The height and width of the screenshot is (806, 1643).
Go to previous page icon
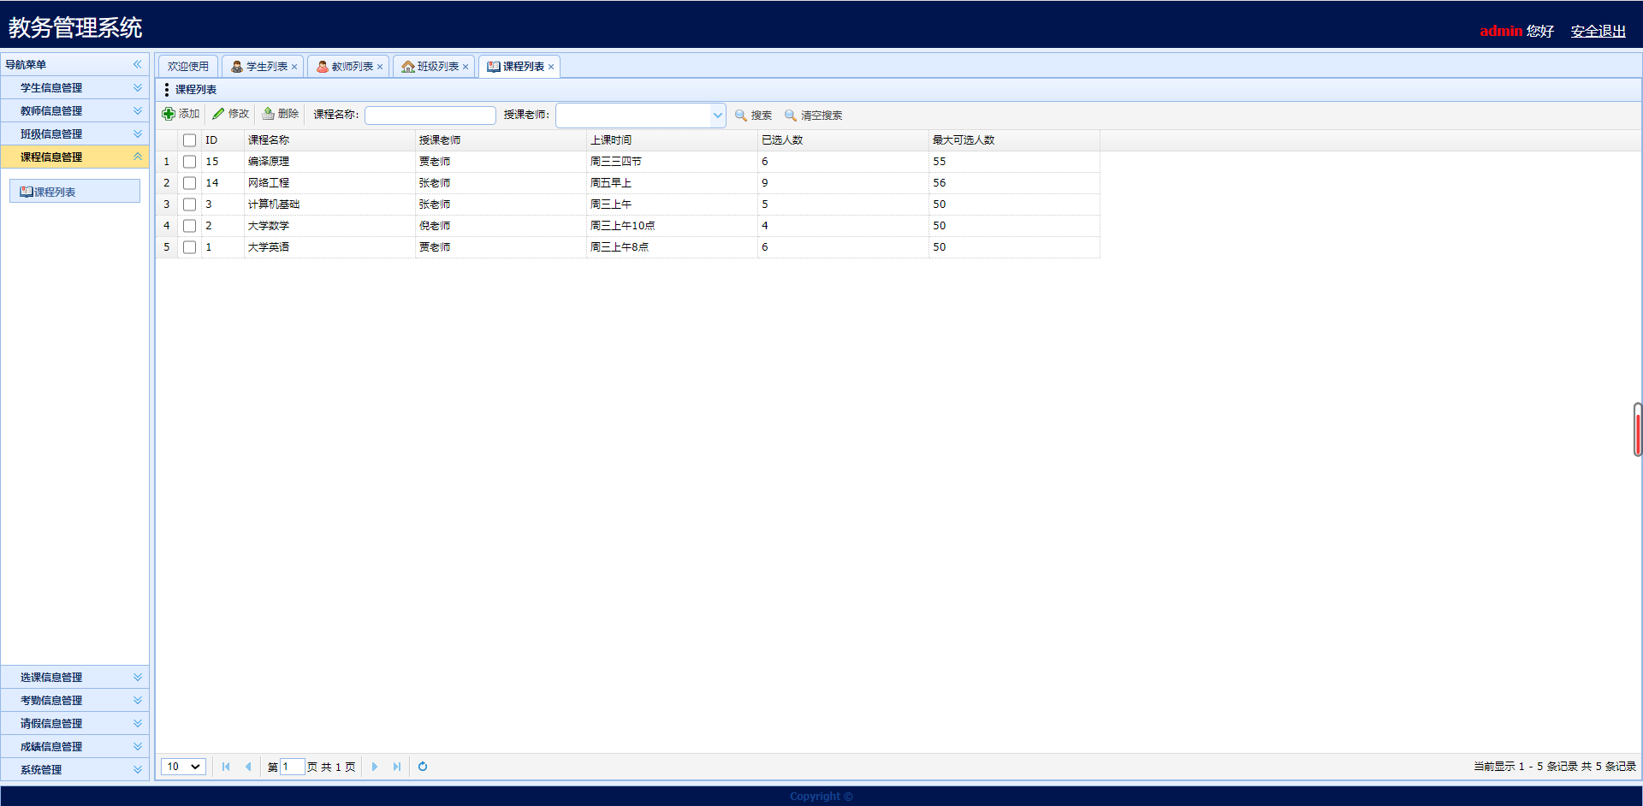point(248,767)
